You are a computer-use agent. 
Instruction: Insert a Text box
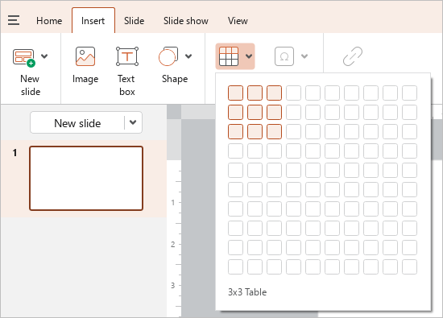[x=127, y=71]
